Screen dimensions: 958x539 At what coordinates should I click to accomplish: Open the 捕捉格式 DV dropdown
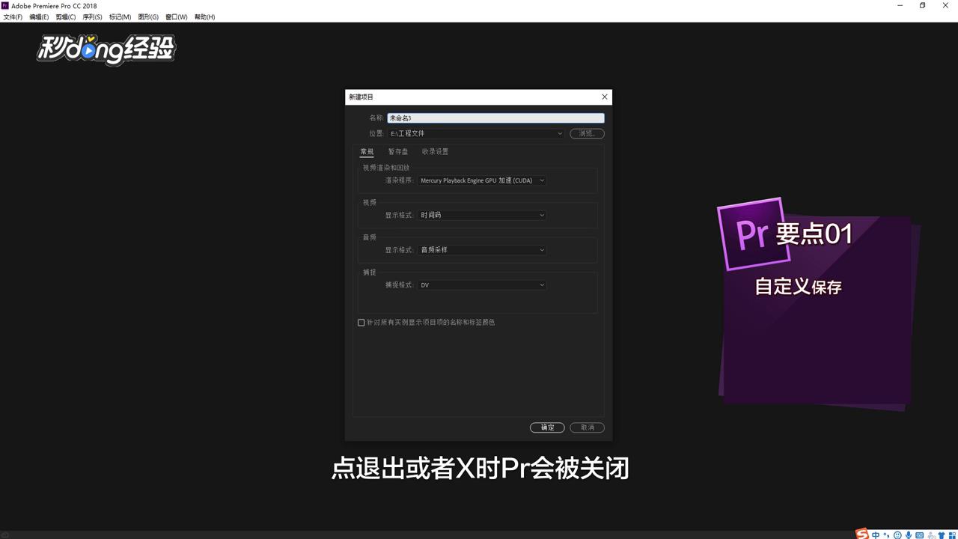(x=482, y=285)
